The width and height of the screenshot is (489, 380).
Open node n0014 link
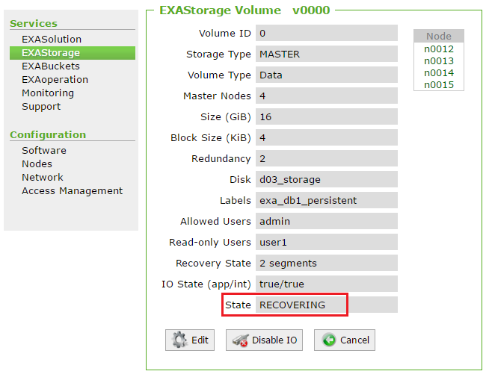click(439, 72)
